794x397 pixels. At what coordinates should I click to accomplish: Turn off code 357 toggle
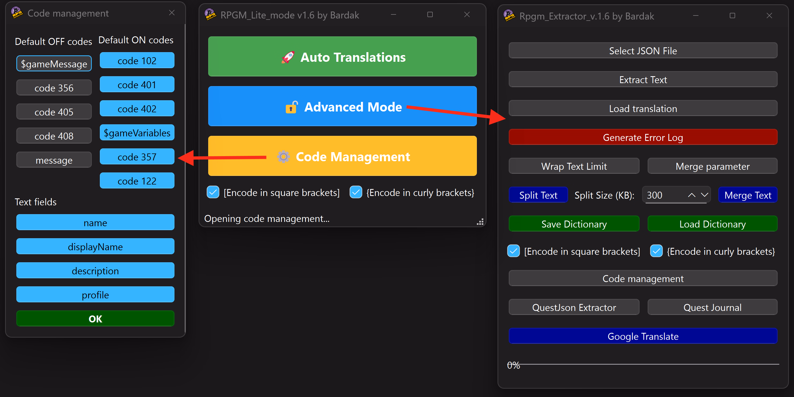pyautogui.click(x=137, y=157)
